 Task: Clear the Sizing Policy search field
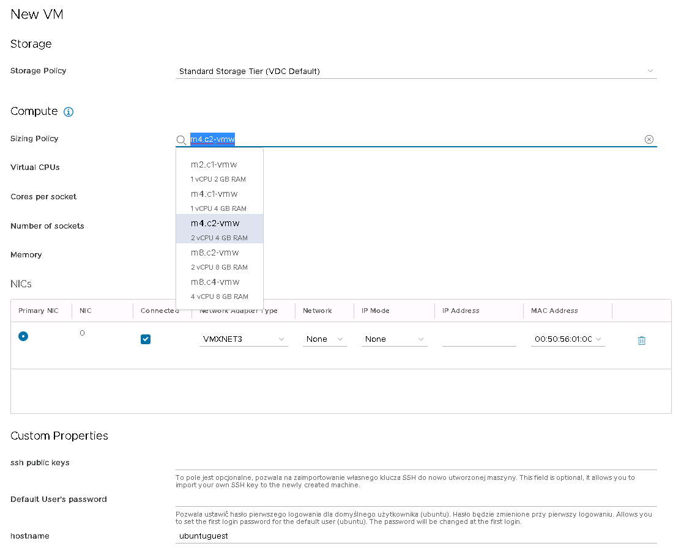pyautogui.click(x=649, y=139)
